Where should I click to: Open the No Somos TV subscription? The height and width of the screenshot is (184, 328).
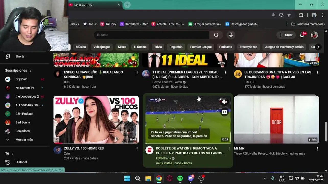(25, 88)
